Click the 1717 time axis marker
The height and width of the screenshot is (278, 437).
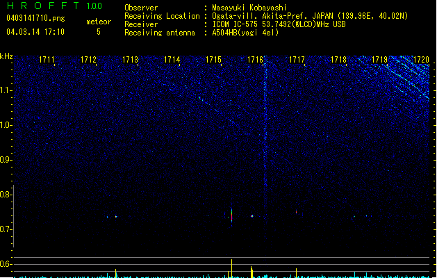pos(297,60)
